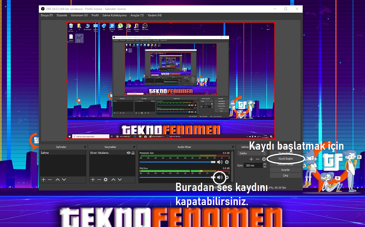Open the Düzenle menu
The image size is (365, 227).
click(62, 15)
